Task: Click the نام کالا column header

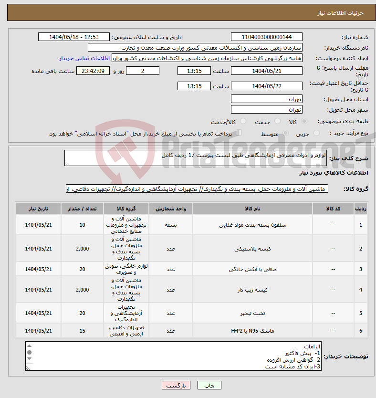Action: click(x=252, y=209)
